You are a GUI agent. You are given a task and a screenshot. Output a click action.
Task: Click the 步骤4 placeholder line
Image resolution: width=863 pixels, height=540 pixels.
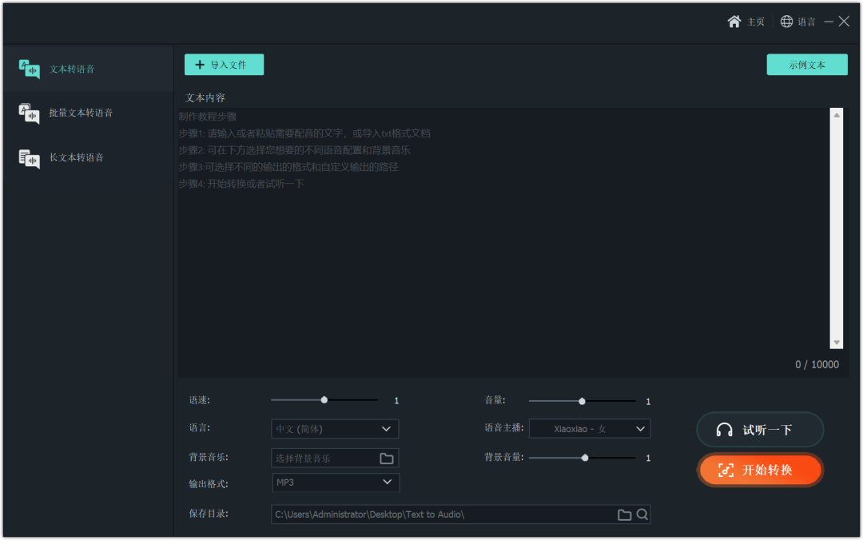241,184
